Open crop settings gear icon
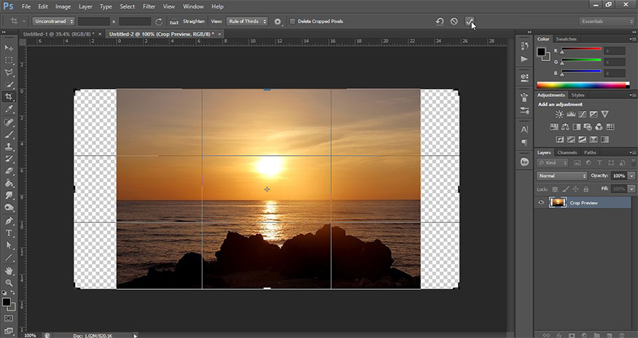This screenshot has width=638, height=338. (278, 22)
